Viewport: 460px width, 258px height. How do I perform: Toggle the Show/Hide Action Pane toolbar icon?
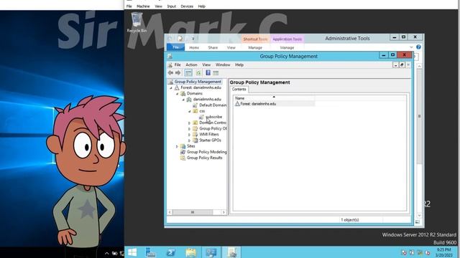click(216, 73)
